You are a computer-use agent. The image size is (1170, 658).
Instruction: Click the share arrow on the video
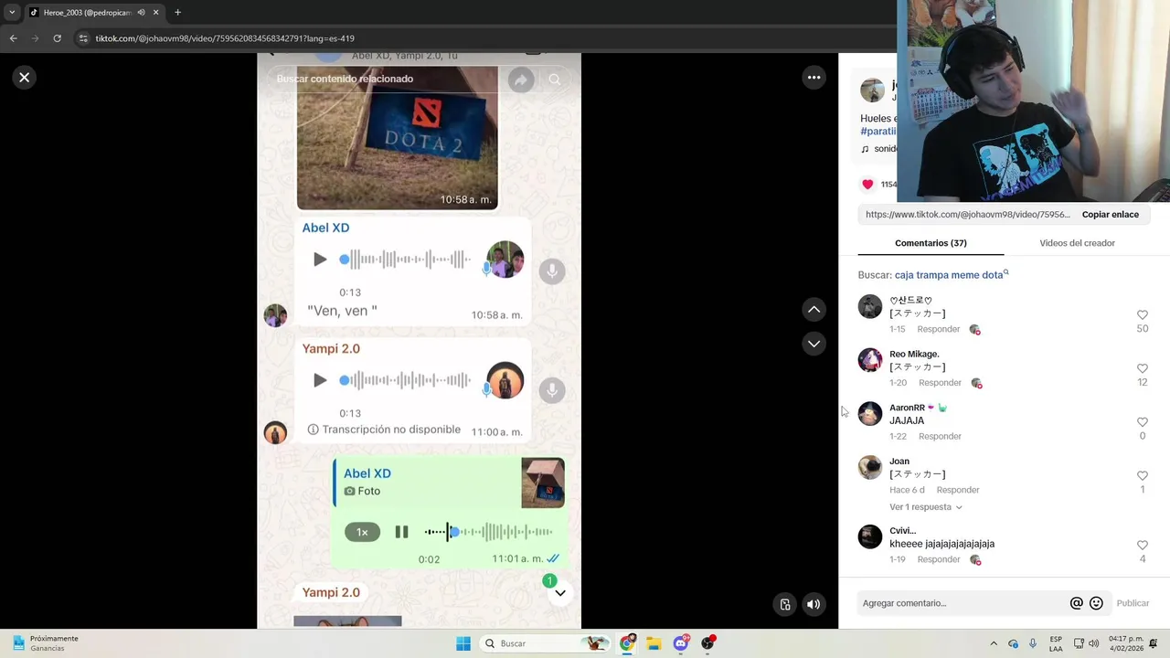[521, 80]
